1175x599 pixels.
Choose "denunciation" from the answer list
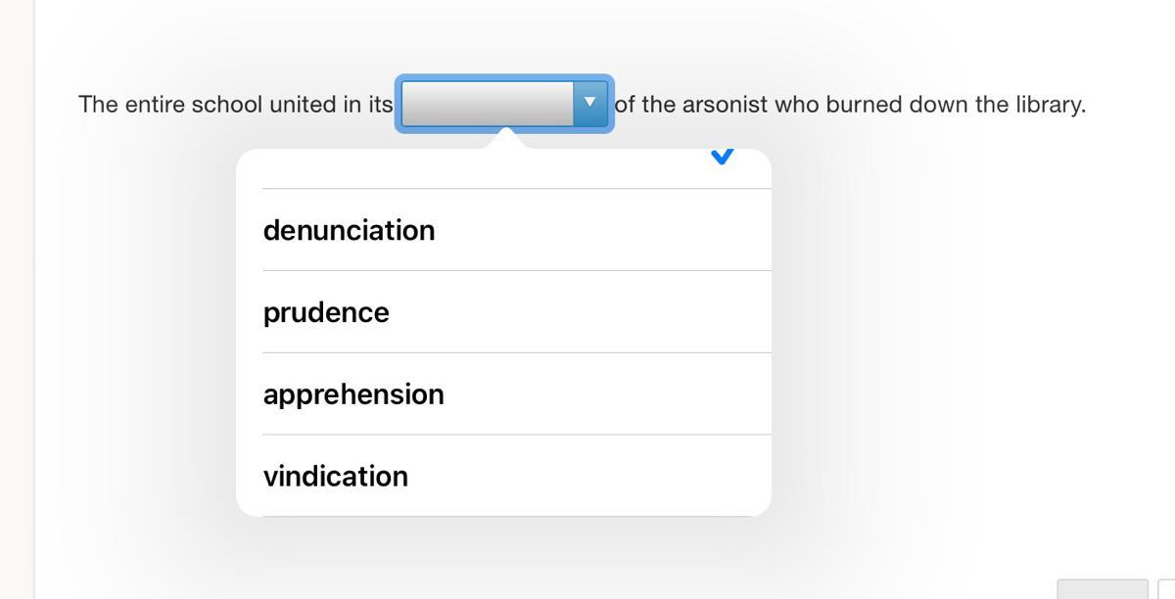(350, 230)
